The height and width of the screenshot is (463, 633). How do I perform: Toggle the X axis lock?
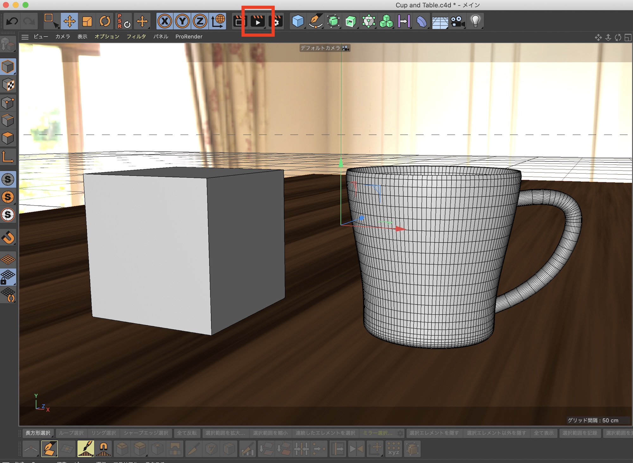click(165, 22)
